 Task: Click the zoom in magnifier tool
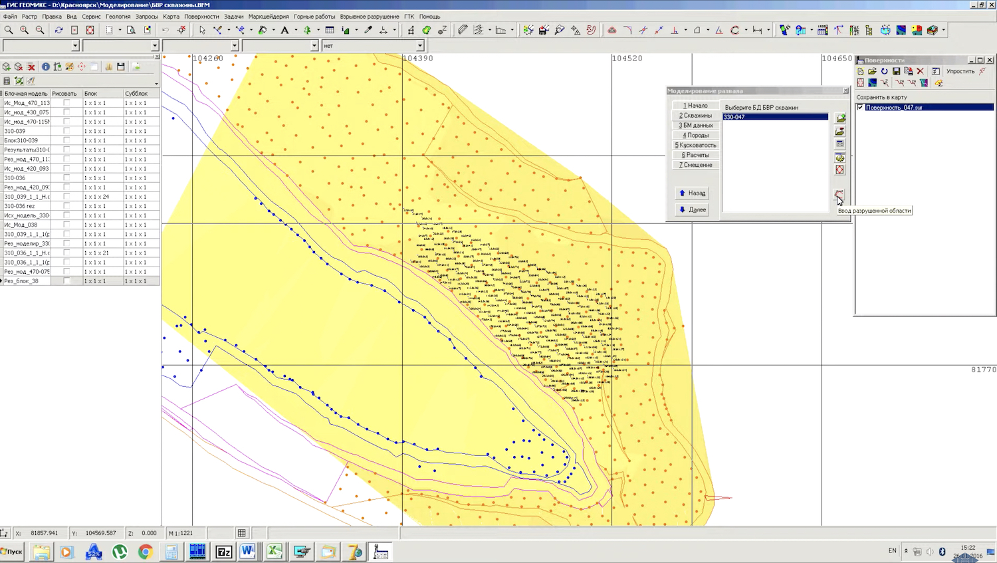point(24,30)
